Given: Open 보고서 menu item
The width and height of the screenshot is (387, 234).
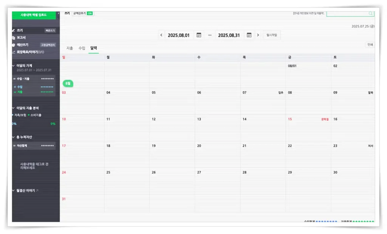Looking at the screenshot, I should pos(21,37).
